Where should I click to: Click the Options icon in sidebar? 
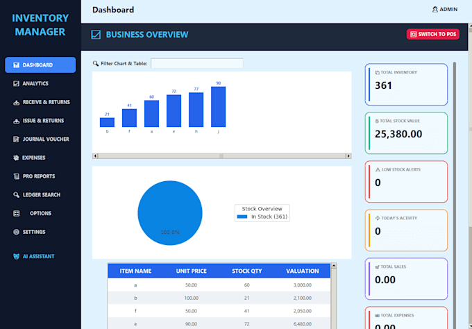pos(16,213)
